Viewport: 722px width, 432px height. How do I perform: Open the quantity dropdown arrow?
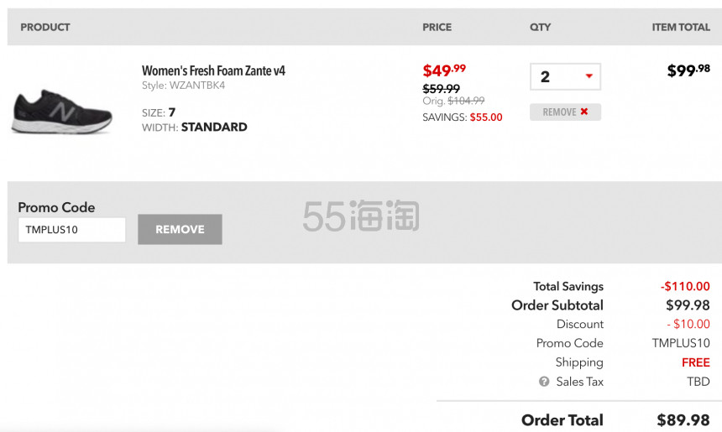pos(589,76)
